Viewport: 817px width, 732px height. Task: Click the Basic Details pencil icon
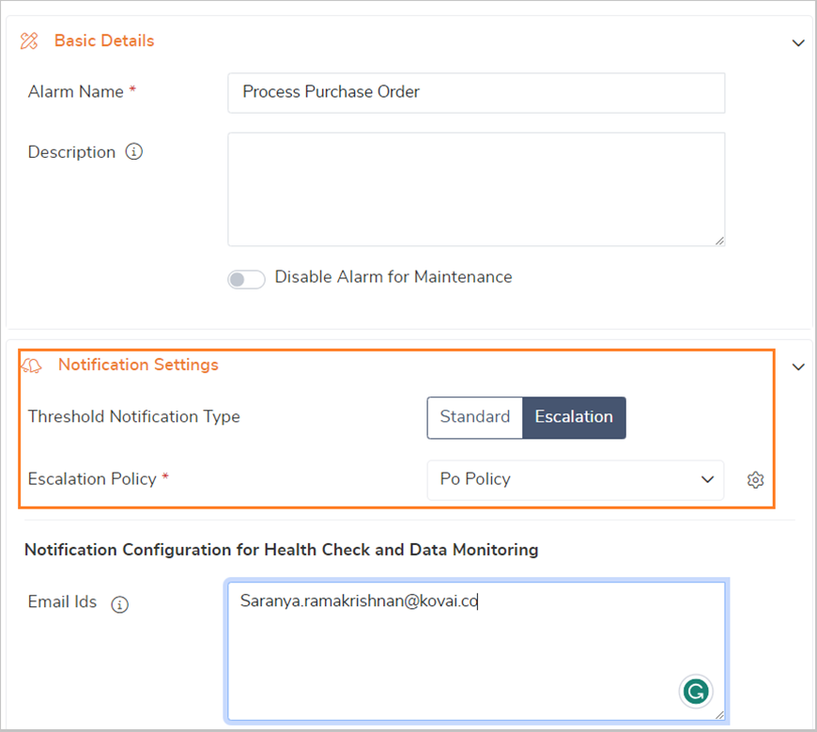[29, 40]
